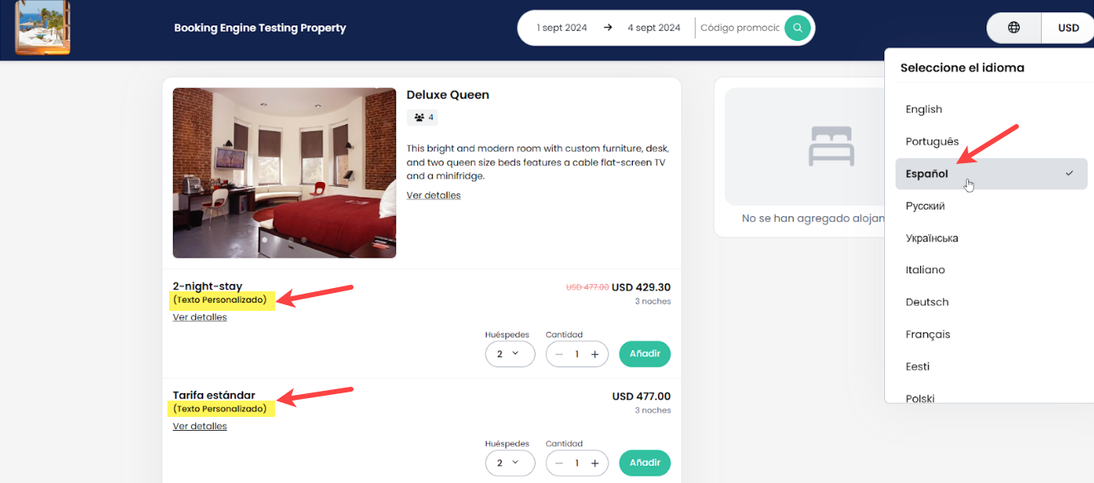The height and width of the screenshot is (483, 1094).
Task: Click Añadir for the 2-night-stay rate
Action: tap(644, 354)
